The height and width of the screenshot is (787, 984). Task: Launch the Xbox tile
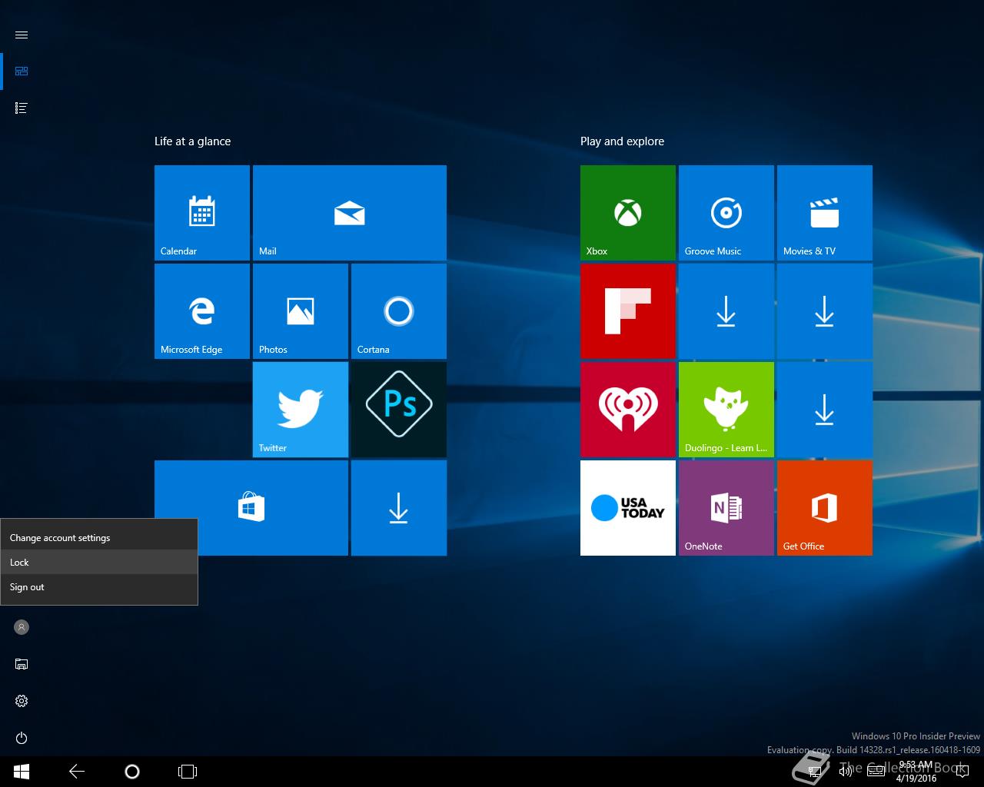[628, 213]
